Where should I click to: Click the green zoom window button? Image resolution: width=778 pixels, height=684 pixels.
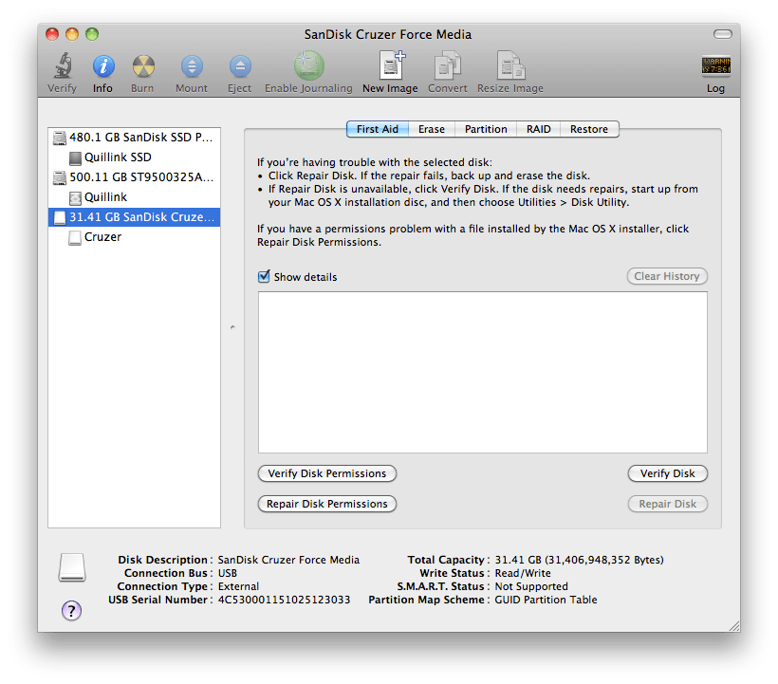[92, 34]
